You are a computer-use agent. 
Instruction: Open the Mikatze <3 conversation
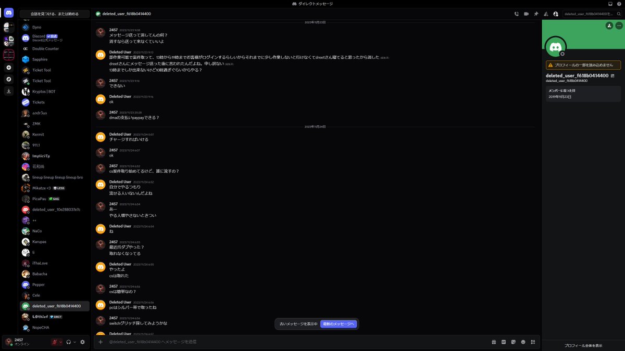[55, 188]
